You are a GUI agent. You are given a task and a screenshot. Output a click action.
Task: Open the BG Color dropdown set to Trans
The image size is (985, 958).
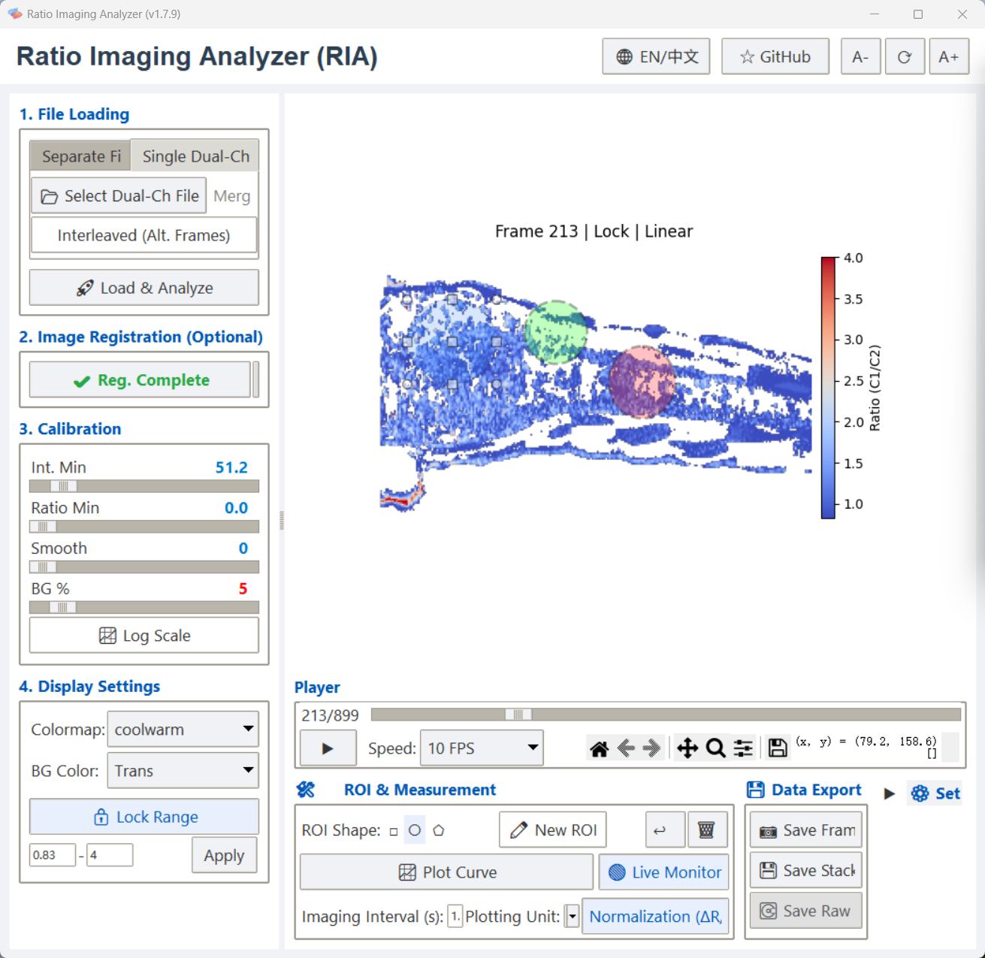183,770
